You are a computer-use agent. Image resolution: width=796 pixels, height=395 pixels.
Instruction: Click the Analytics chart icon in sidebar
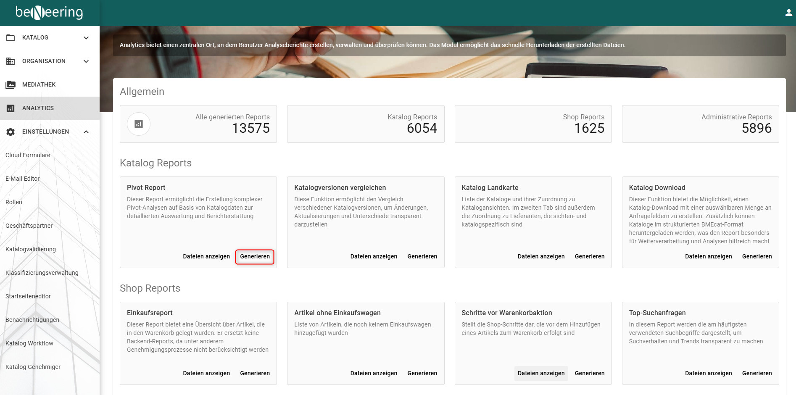[11, 108]
